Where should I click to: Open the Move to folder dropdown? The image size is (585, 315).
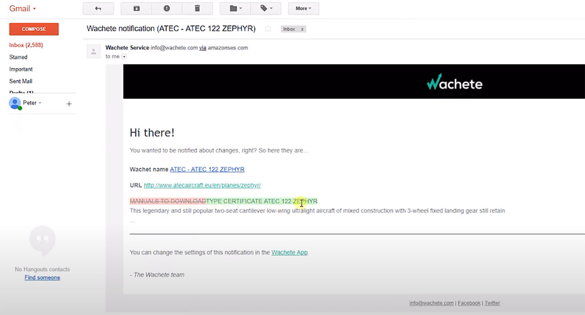click(x=235, y=8)
